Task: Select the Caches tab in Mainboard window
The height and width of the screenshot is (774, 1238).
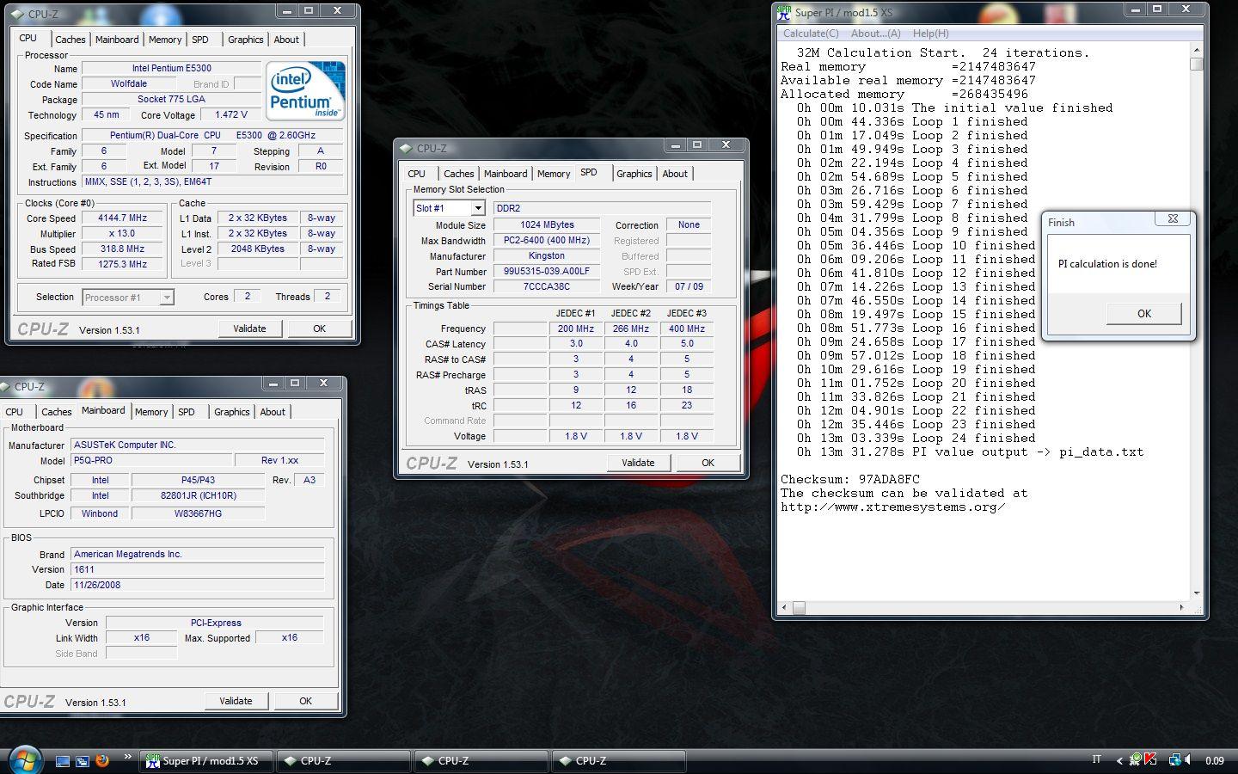Action: [x=57, y=412]
